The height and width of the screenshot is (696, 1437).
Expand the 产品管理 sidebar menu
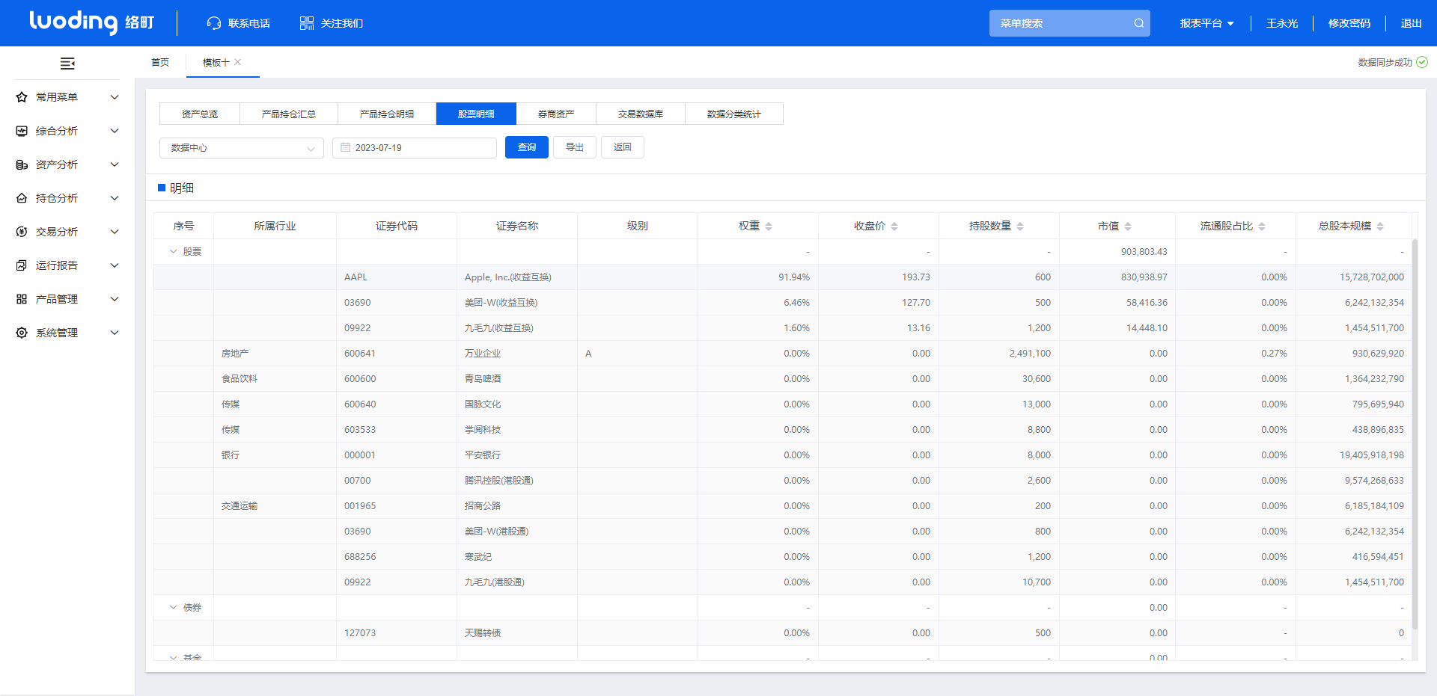pos(115,299)
